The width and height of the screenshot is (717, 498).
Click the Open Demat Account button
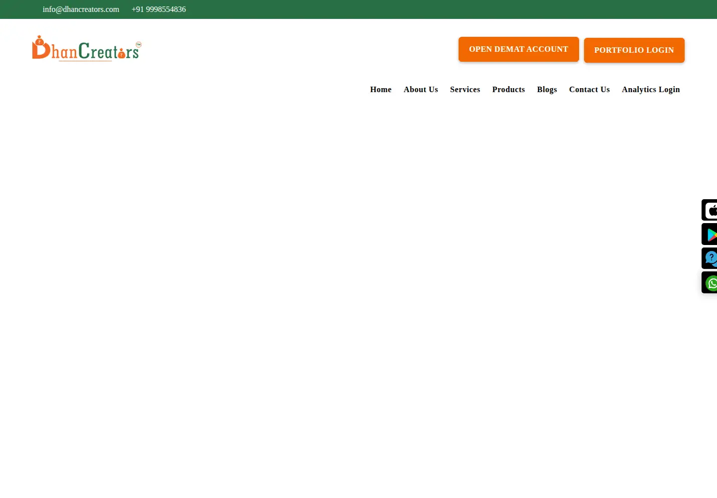[518, 49]
